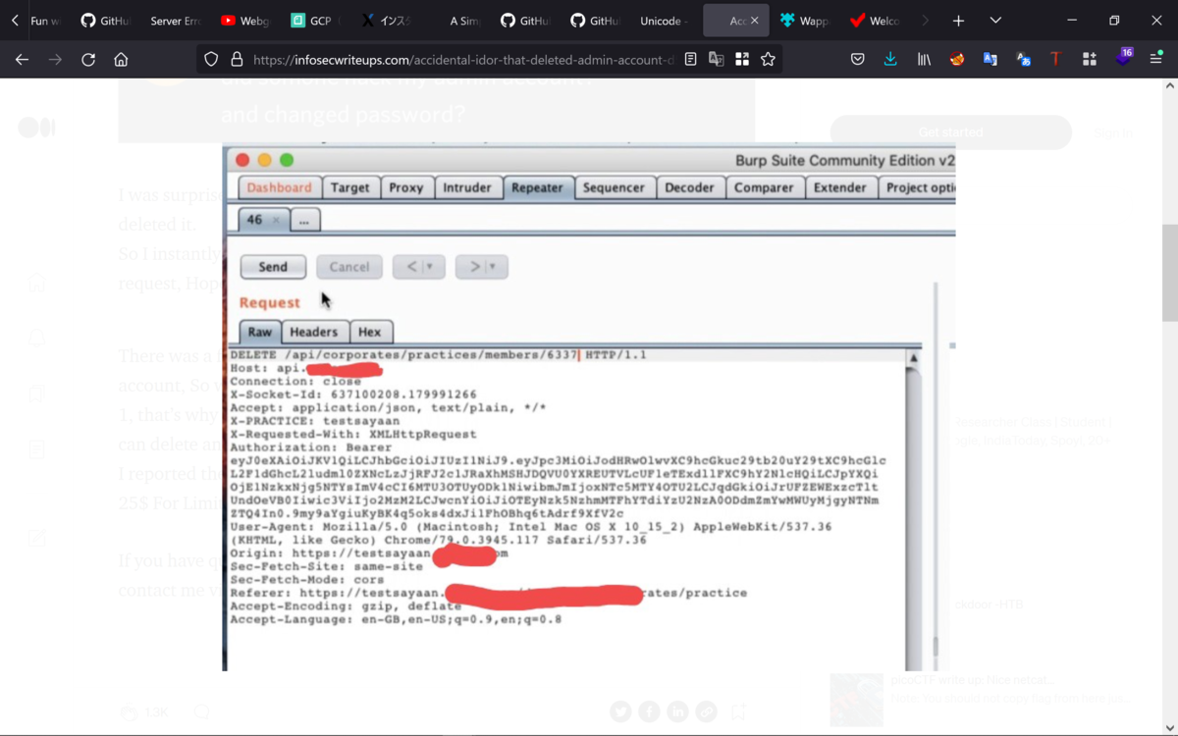The height and width of the screenshot is (736, 1178).
Task: Select the Burp Proxy tab
Action: 405,187
